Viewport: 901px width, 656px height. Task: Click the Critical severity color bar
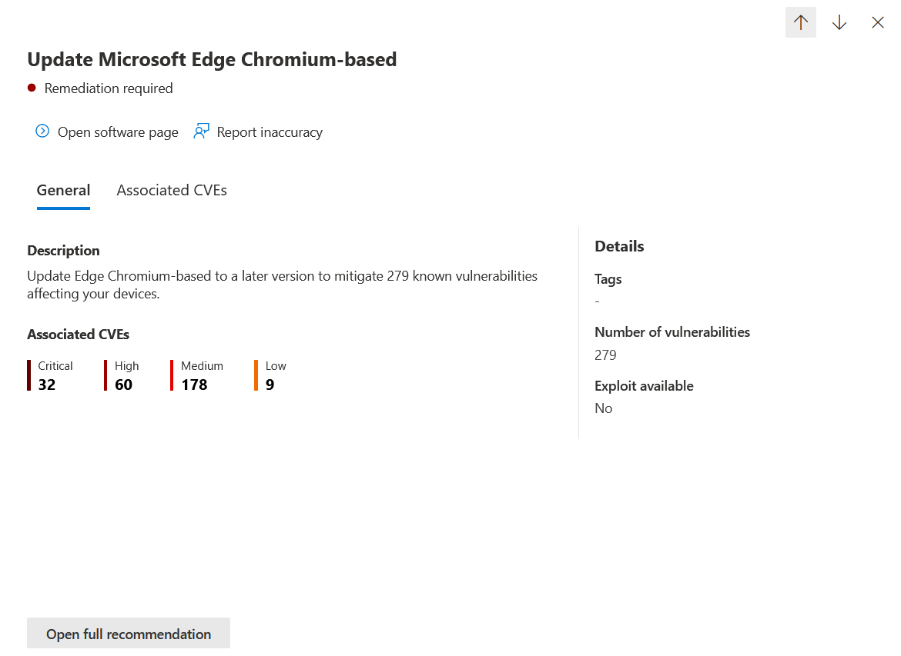[x=28, y=375]
